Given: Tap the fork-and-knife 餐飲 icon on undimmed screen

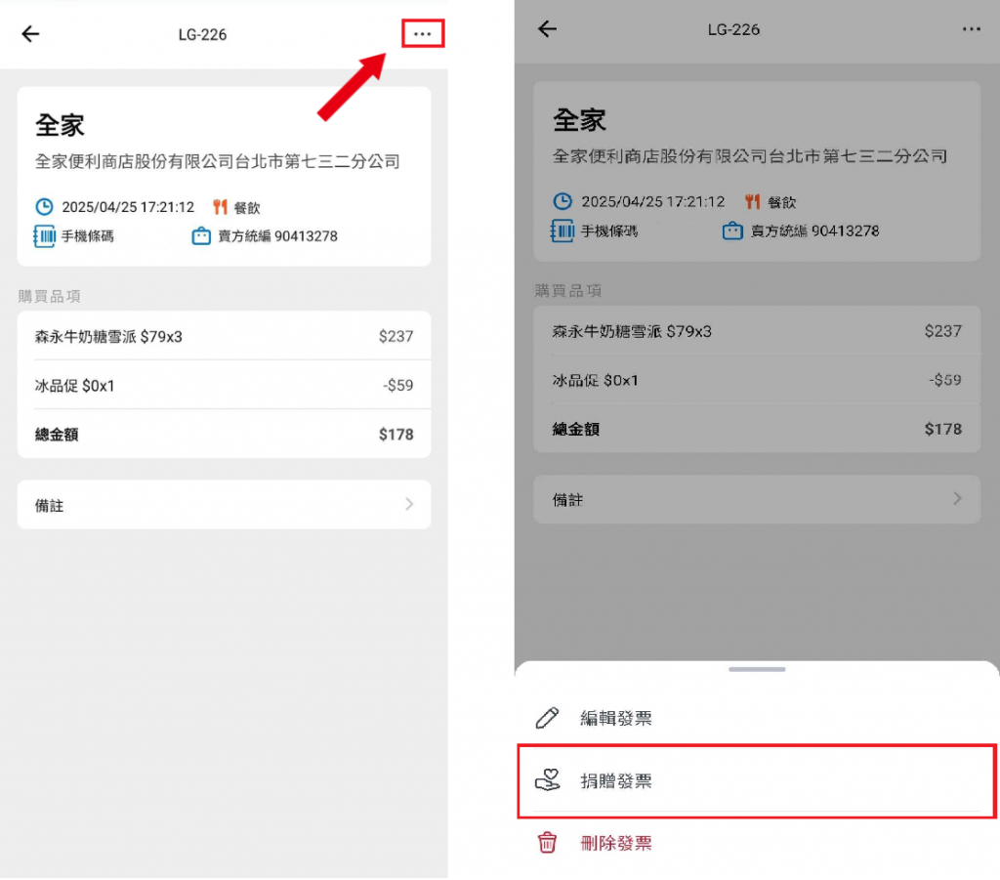Looking at the screenshot, I should tap(220, 207).
